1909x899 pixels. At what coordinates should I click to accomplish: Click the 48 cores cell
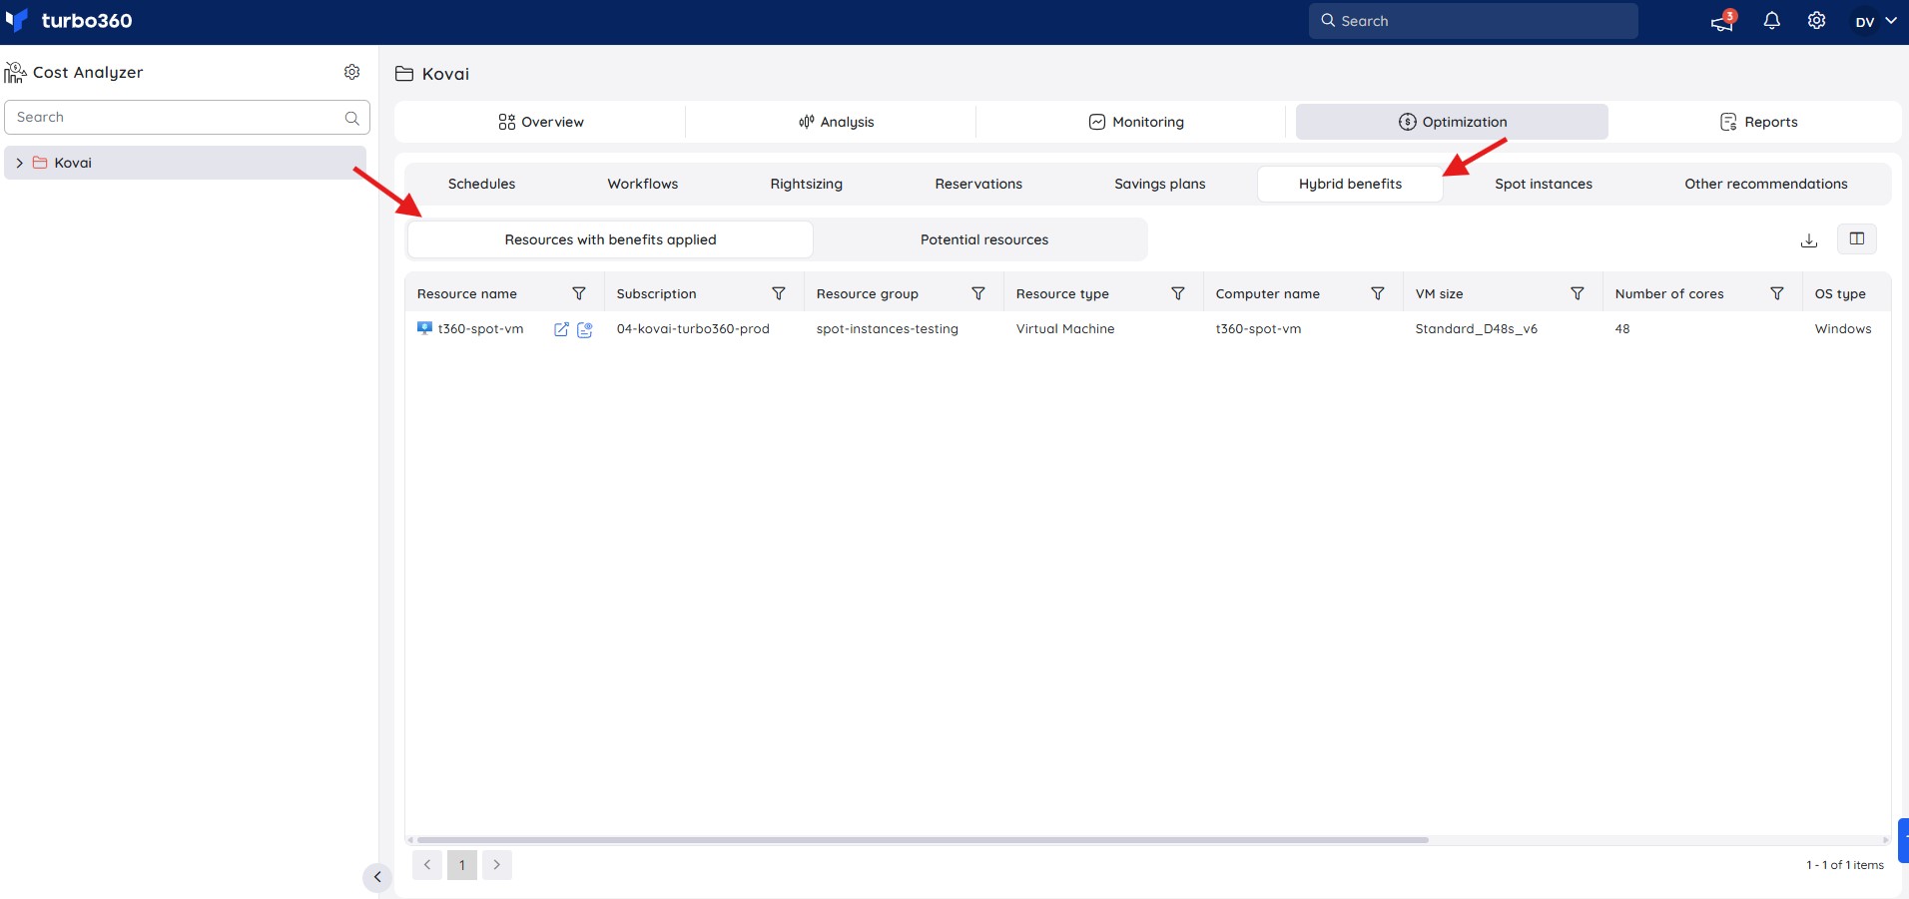pos(1622,329)
